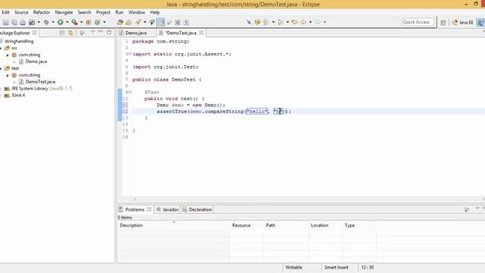Viewport: 485px width, 273px height.
Task: Open the Edit menu
Action: click(5, 12)
